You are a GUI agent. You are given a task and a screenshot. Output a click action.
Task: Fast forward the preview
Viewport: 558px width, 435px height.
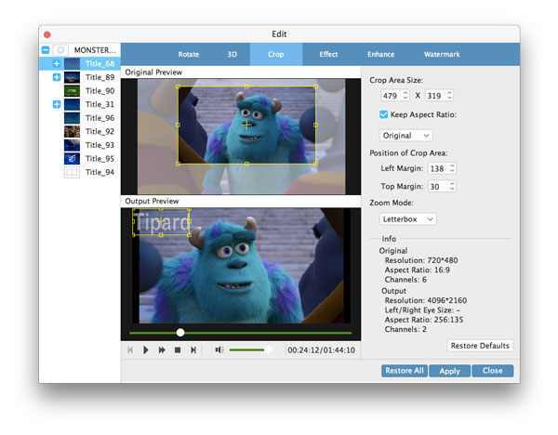(162, 350)
